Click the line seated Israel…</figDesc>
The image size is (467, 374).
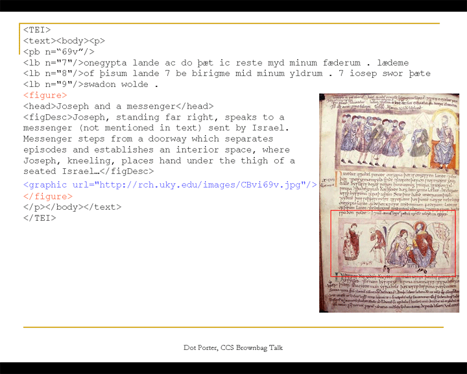[88, 171]
